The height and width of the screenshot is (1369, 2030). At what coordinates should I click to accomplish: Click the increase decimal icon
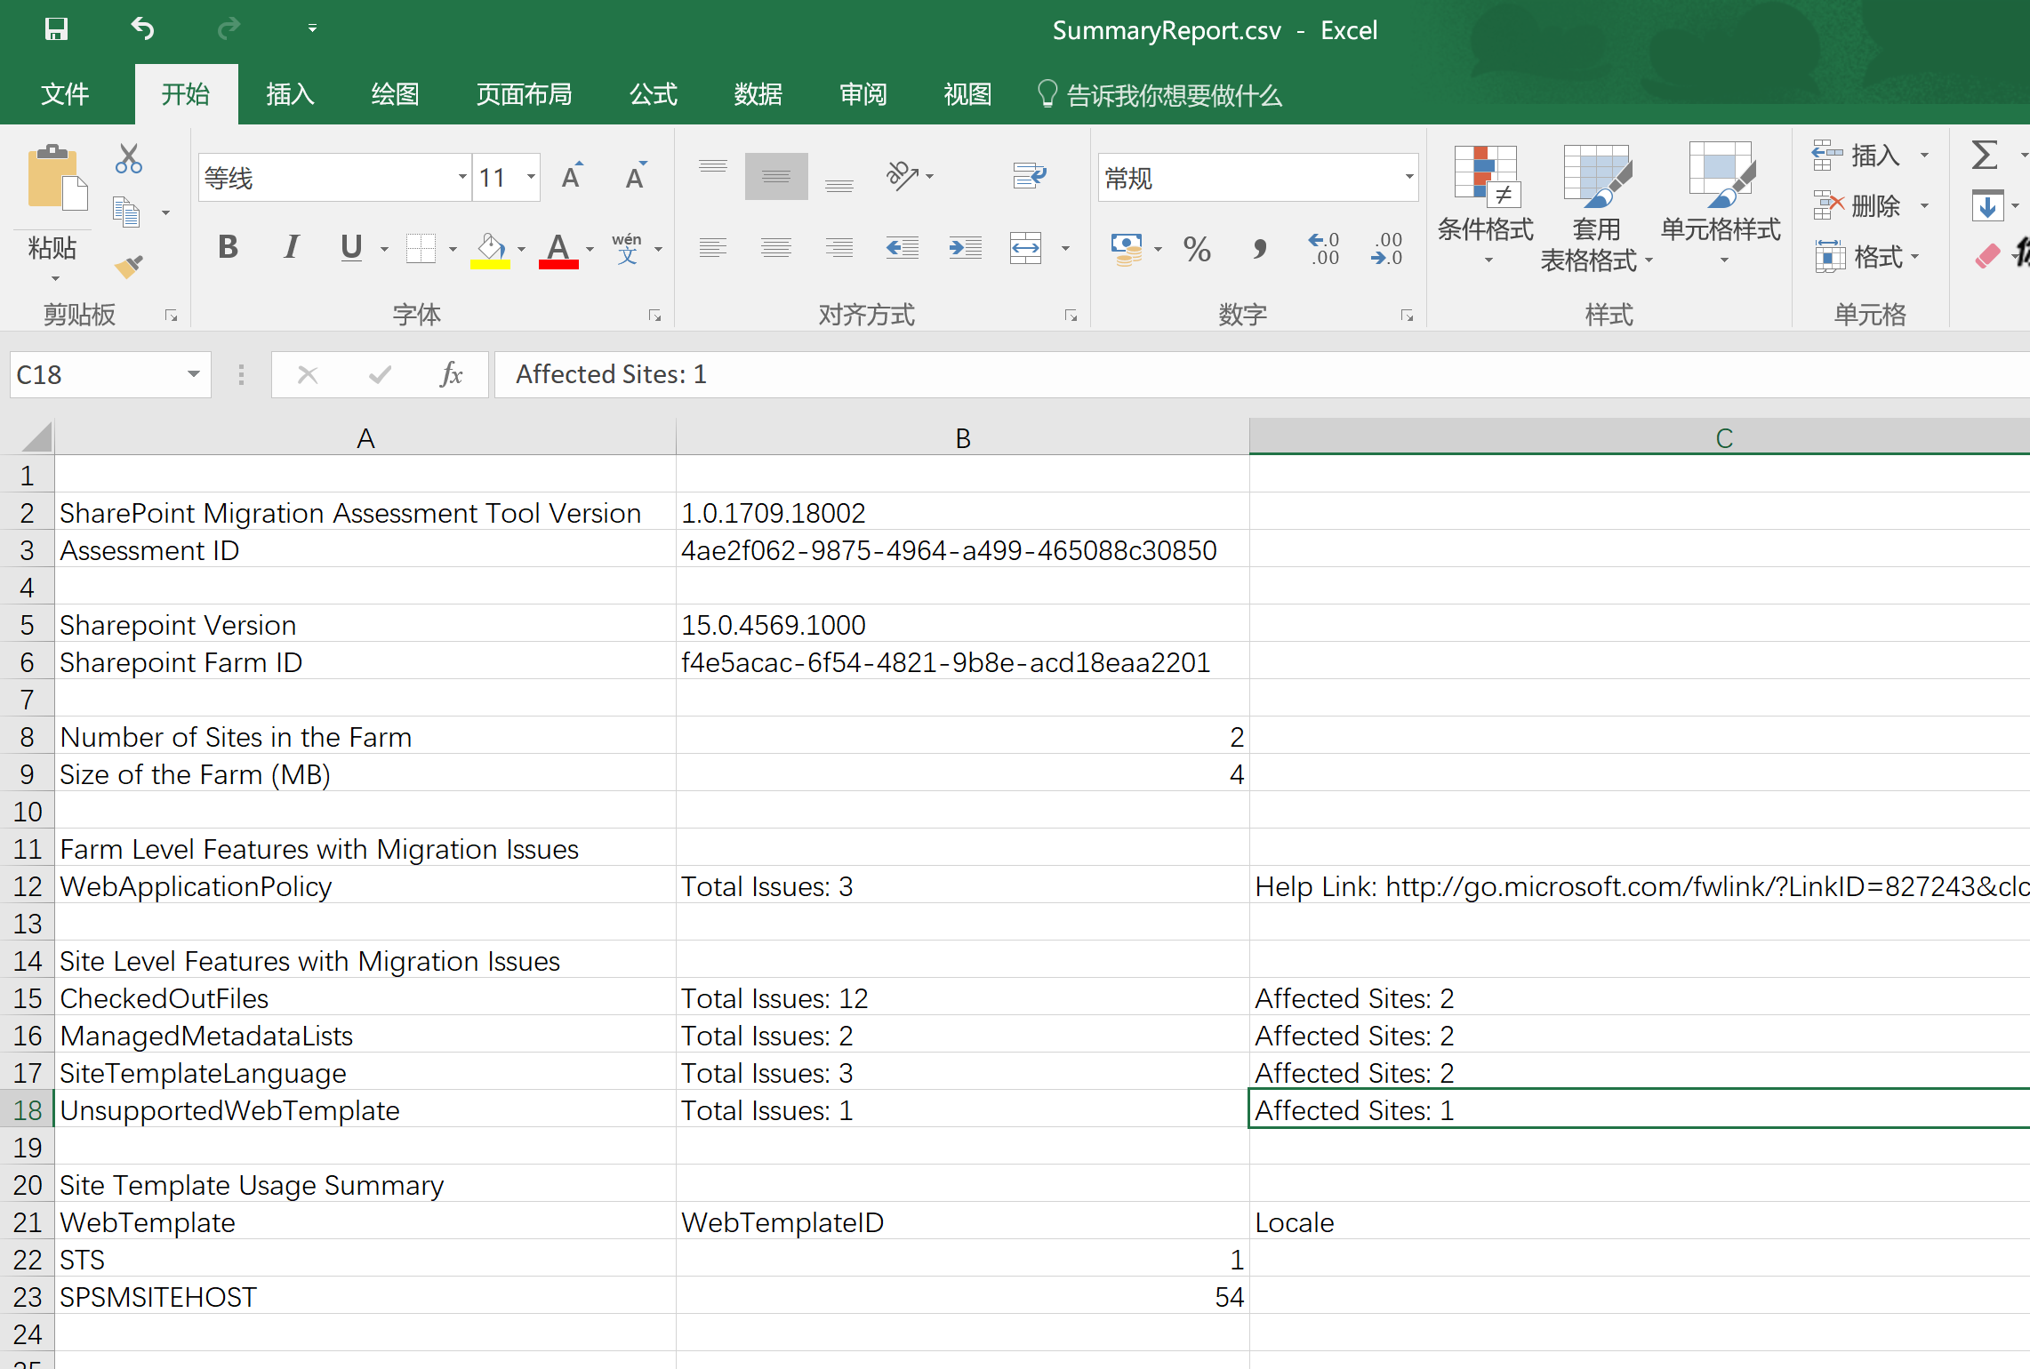1324,249
